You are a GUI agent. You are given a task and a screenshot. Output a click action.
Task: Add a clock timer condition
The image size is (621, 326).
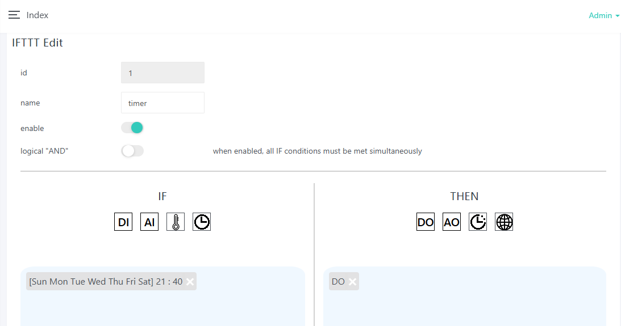pyautogui.click(x=202, y=222)
